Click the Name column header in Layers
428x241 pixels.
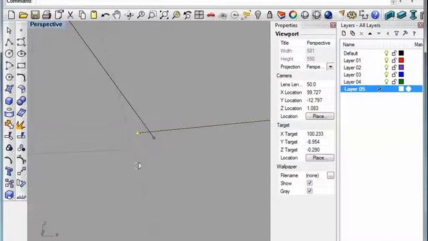348,44
